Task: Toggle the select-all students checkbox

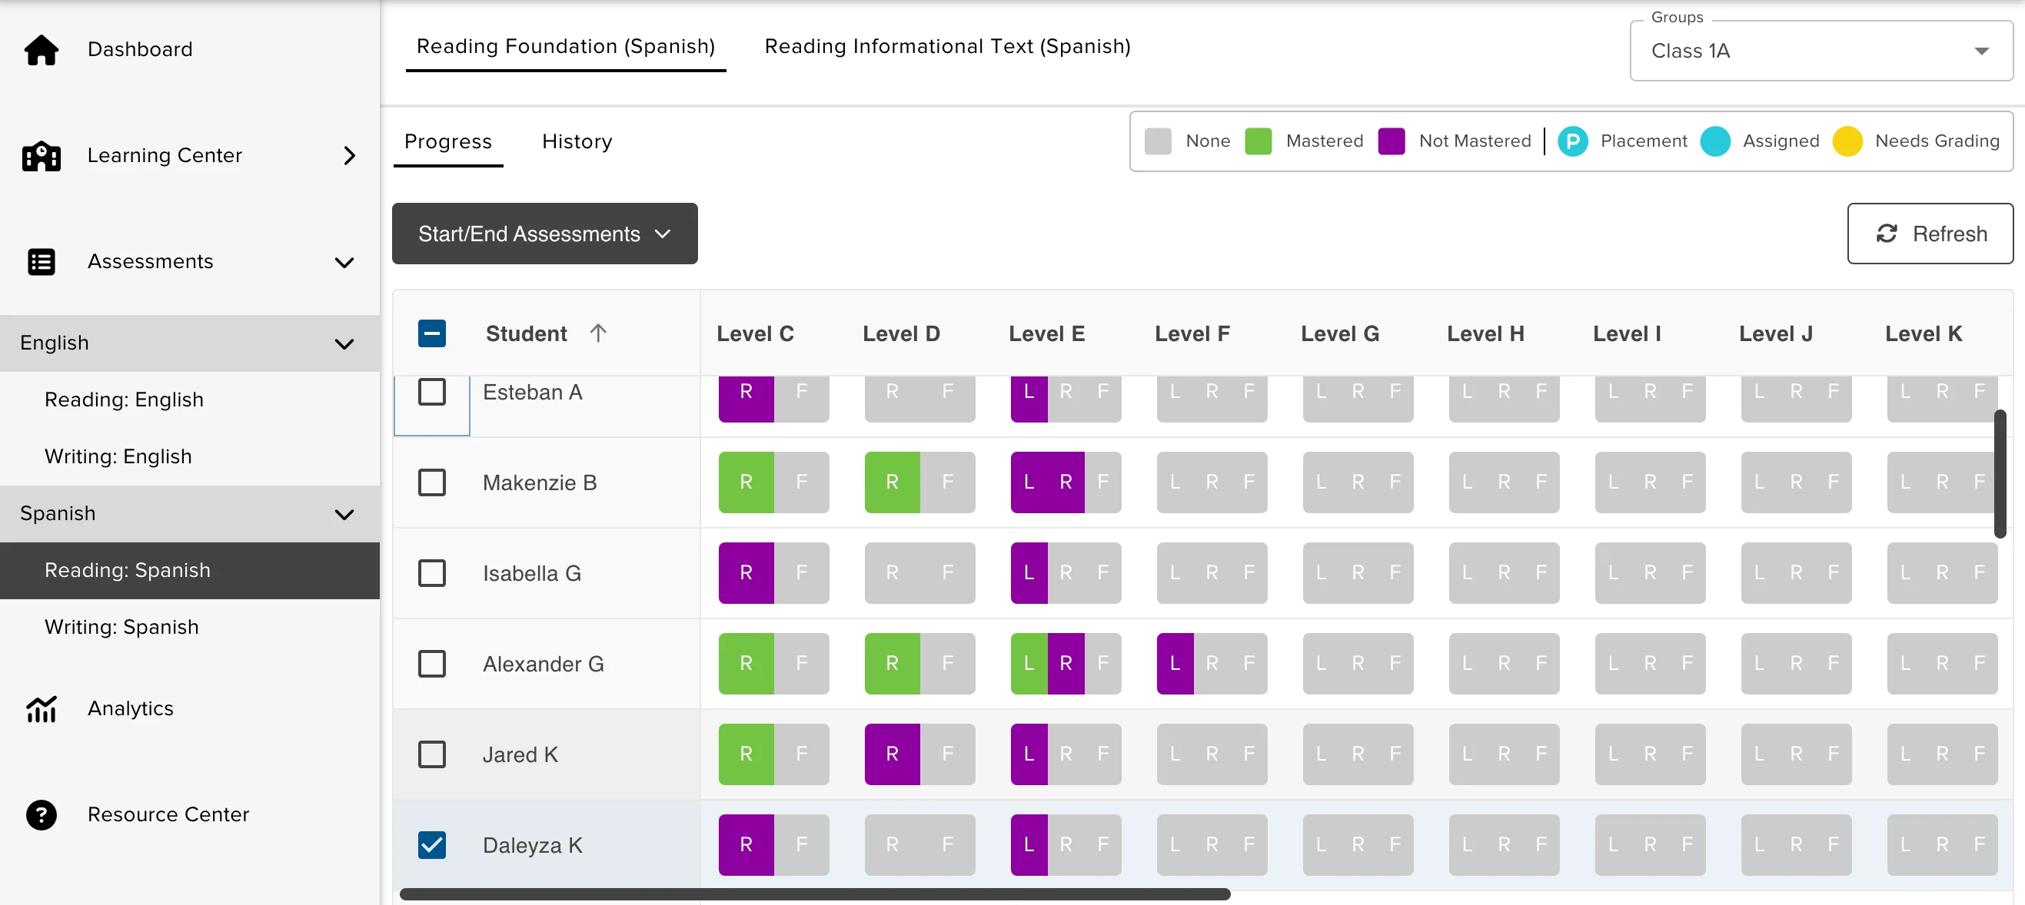Action: click(x=431, y=334)
